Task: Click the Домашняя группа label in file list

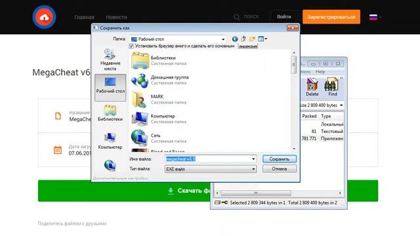Action: [x=169, y=77]
